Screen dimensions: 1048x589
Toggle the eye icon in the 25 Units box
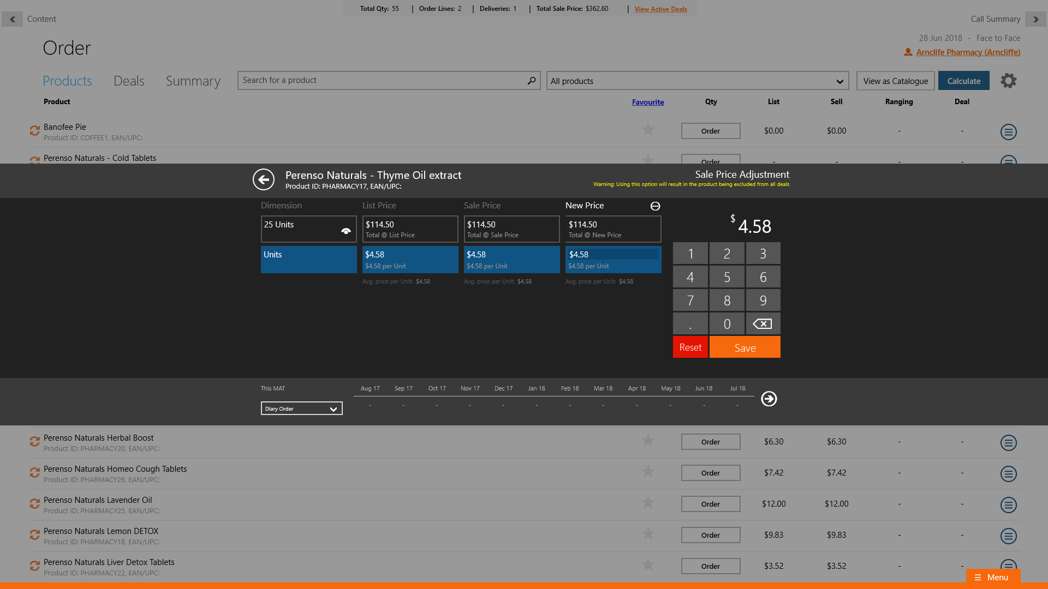pyautogui.click(x=346, y=231)
